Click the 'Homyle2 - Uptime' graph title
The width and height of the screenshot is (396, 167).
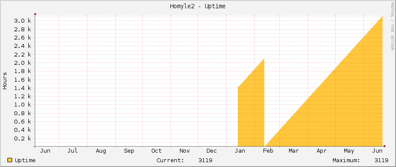pyautogui.click(x=198, y=7)
